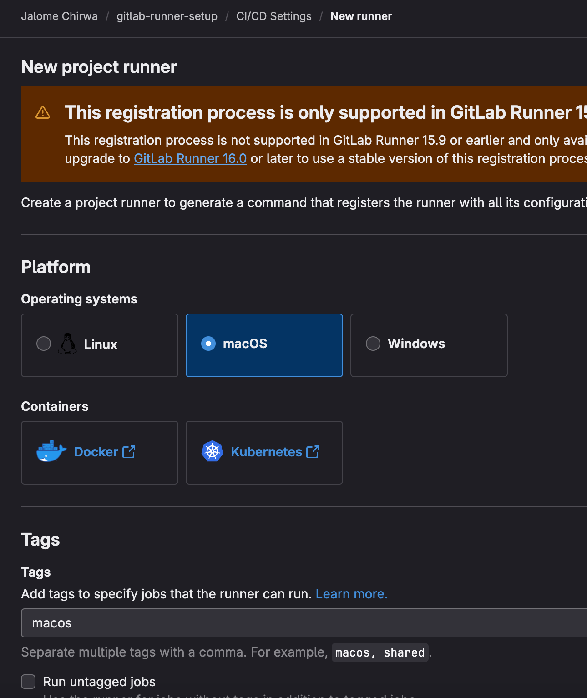Click the New runner breadcrumb
This screenshot has height=698, width=587.
pos(361,16)
